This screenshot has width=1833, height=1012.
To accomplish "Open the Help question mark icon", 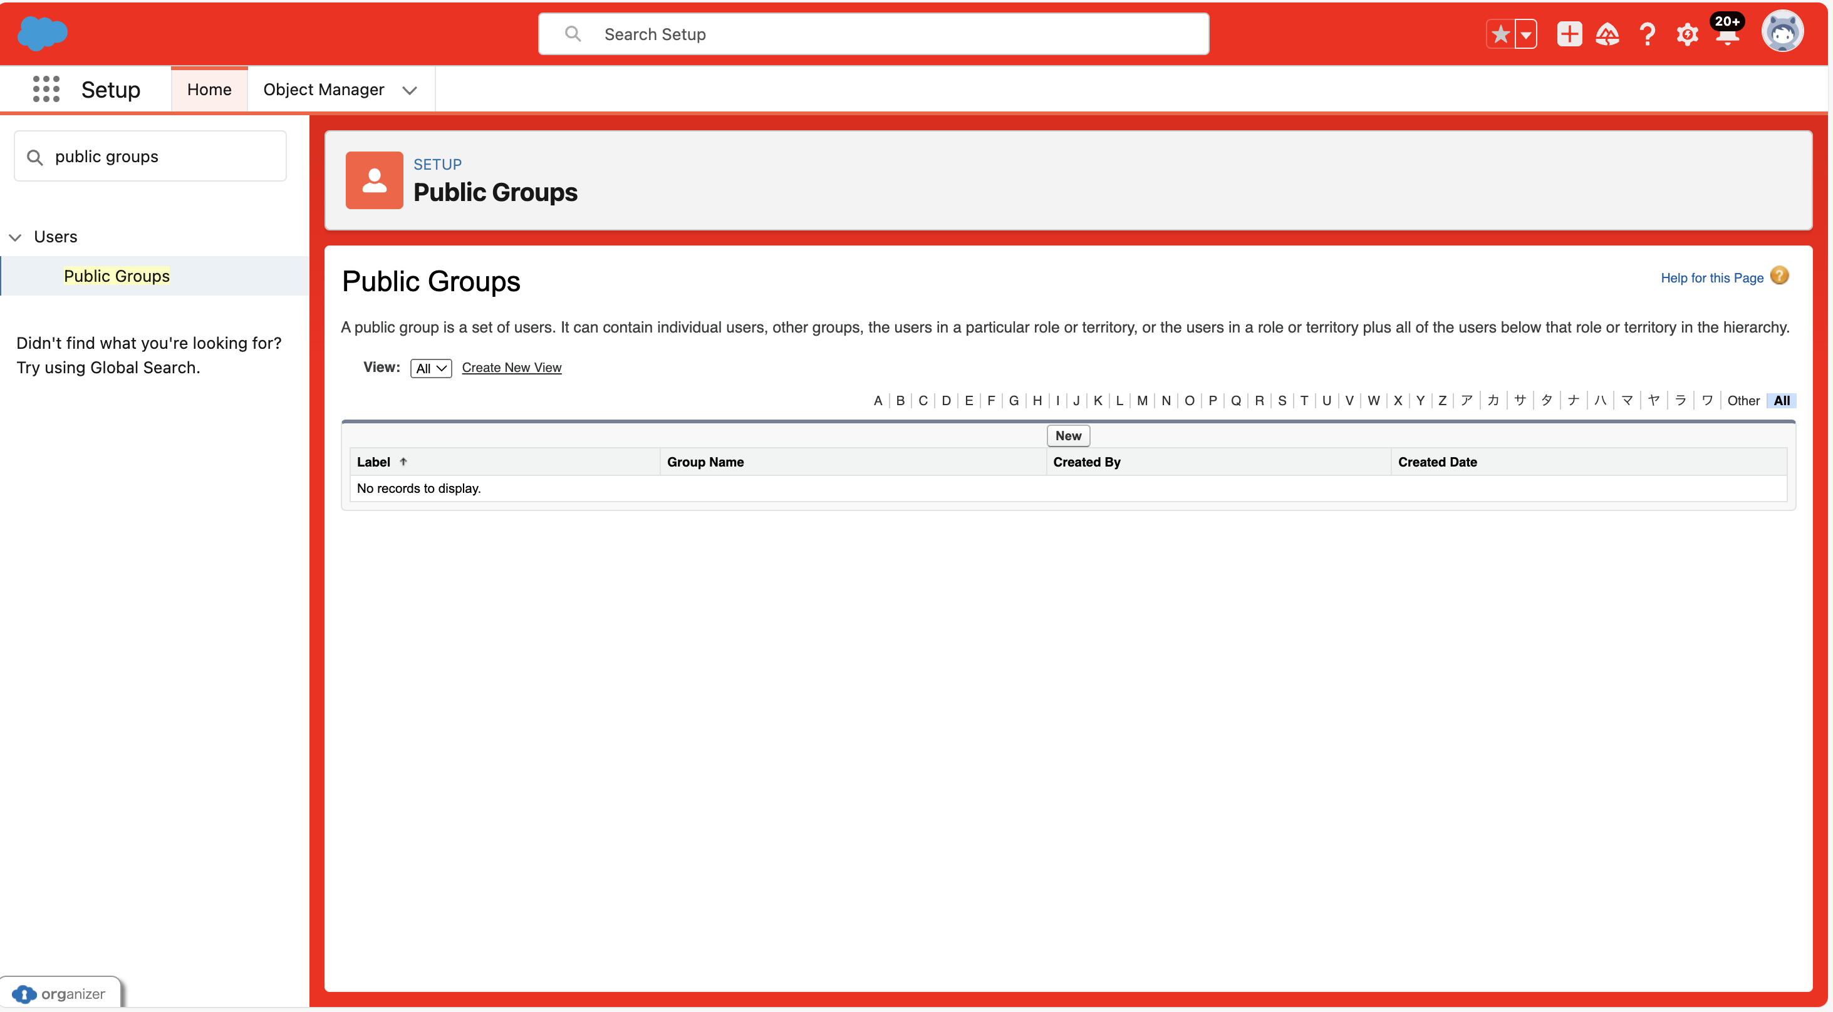I will pyautogui.click(x=1648, y=34).
